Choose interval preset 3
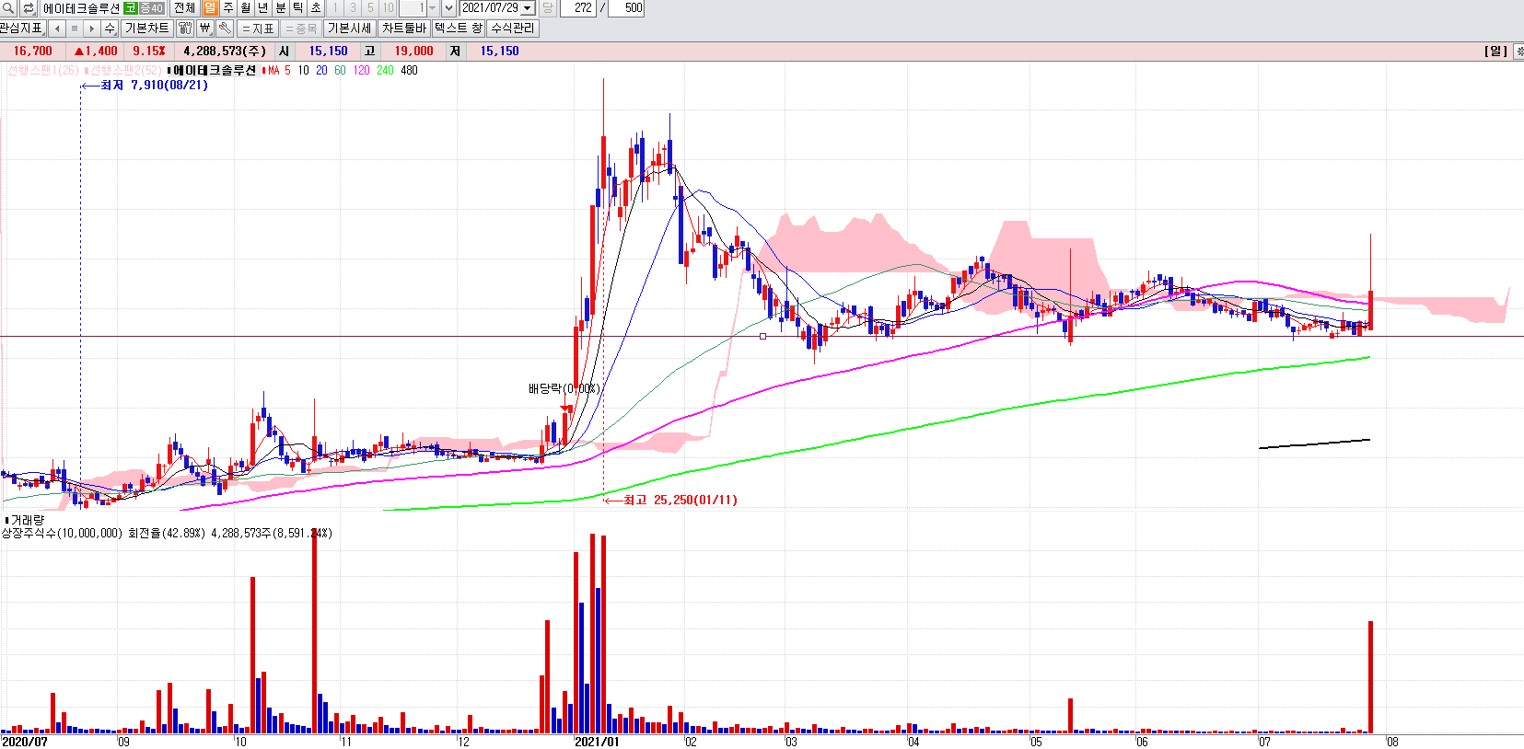1524x749 pixels. click(x=353, y=8)
